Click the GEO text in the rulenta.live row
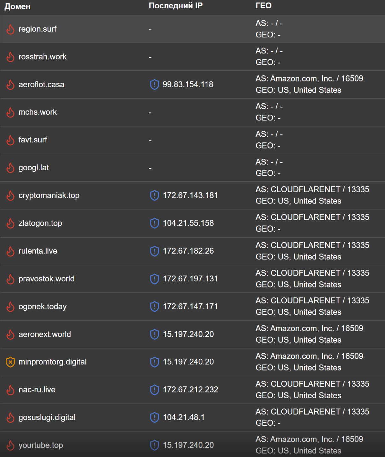385x457 pixels. pos(298,257)
